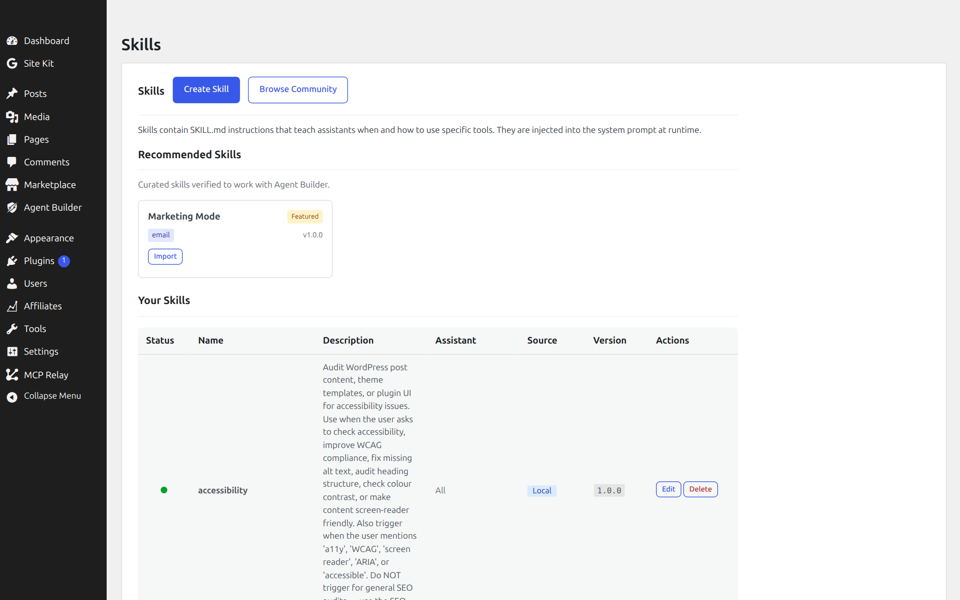
Task: Click the Site Kit Google icon
Action: (x=12, y=64)
